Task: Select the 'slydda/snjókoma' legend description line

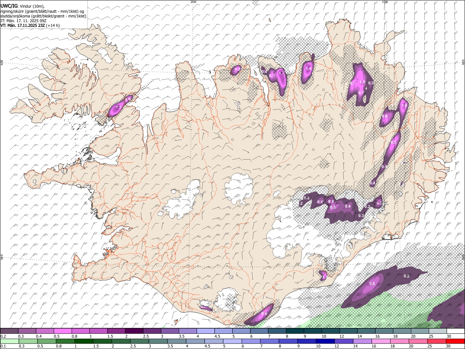Action: pyautogui.click(x=43, y=16)
